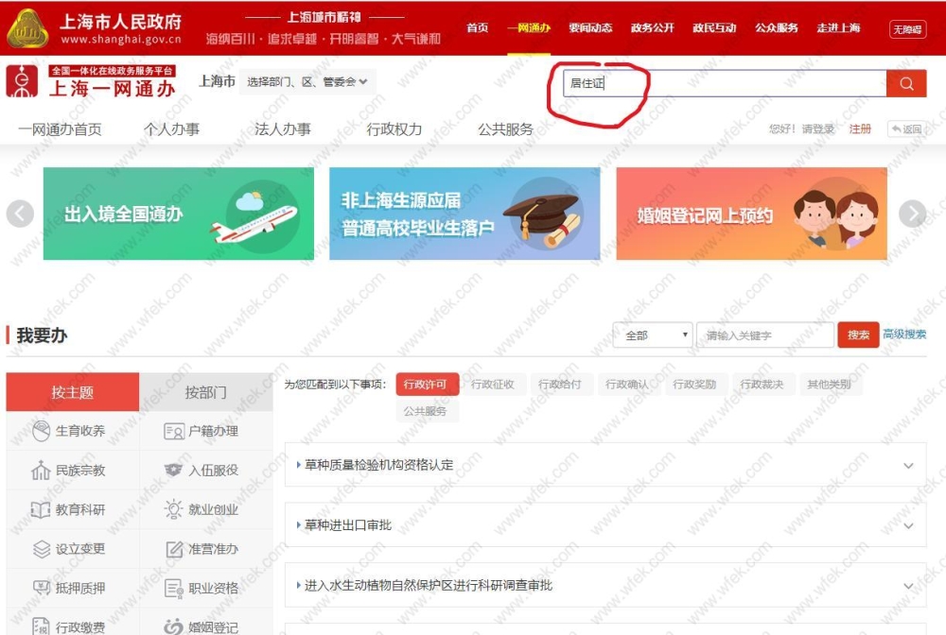This screenshot has width=946, height=635.
Task: Select the 其他类别 filter tag
Action: pyautogui.click(x=829, y=385)
